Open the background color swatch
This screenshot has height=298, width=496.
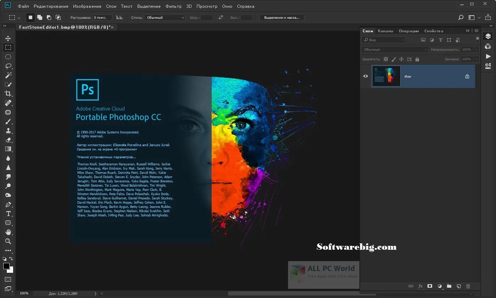(x=11, y=270)
